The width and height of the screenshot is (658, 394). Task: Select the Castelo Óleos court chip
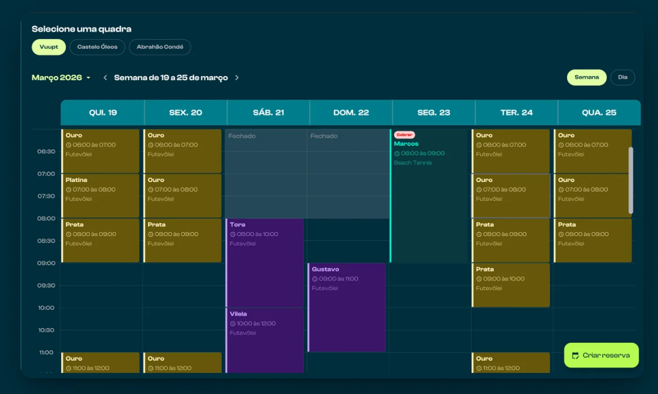click(x=97, y=47)
